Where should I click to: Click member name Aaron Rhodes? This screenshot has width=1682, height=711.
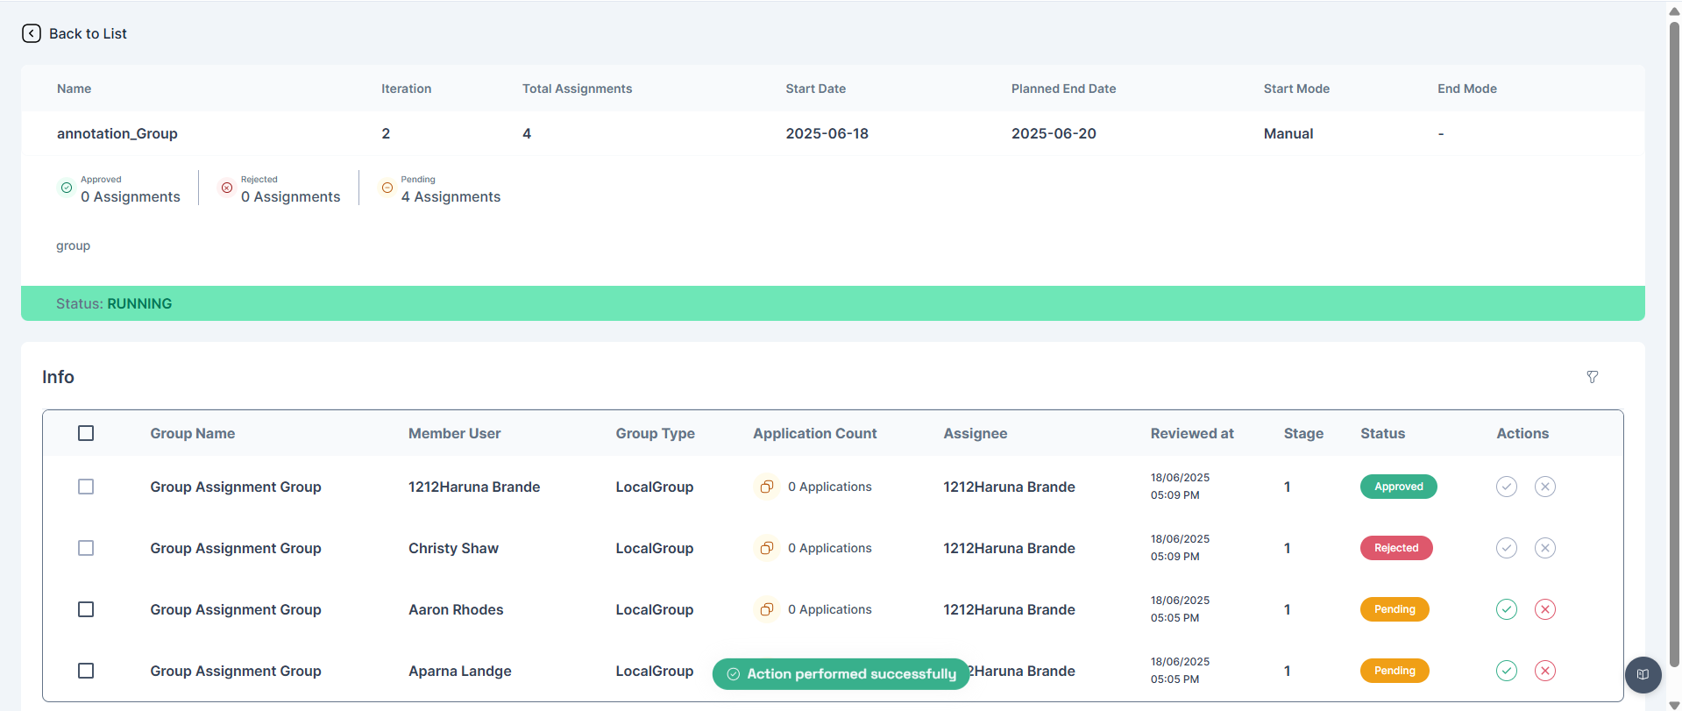(456, 609)
